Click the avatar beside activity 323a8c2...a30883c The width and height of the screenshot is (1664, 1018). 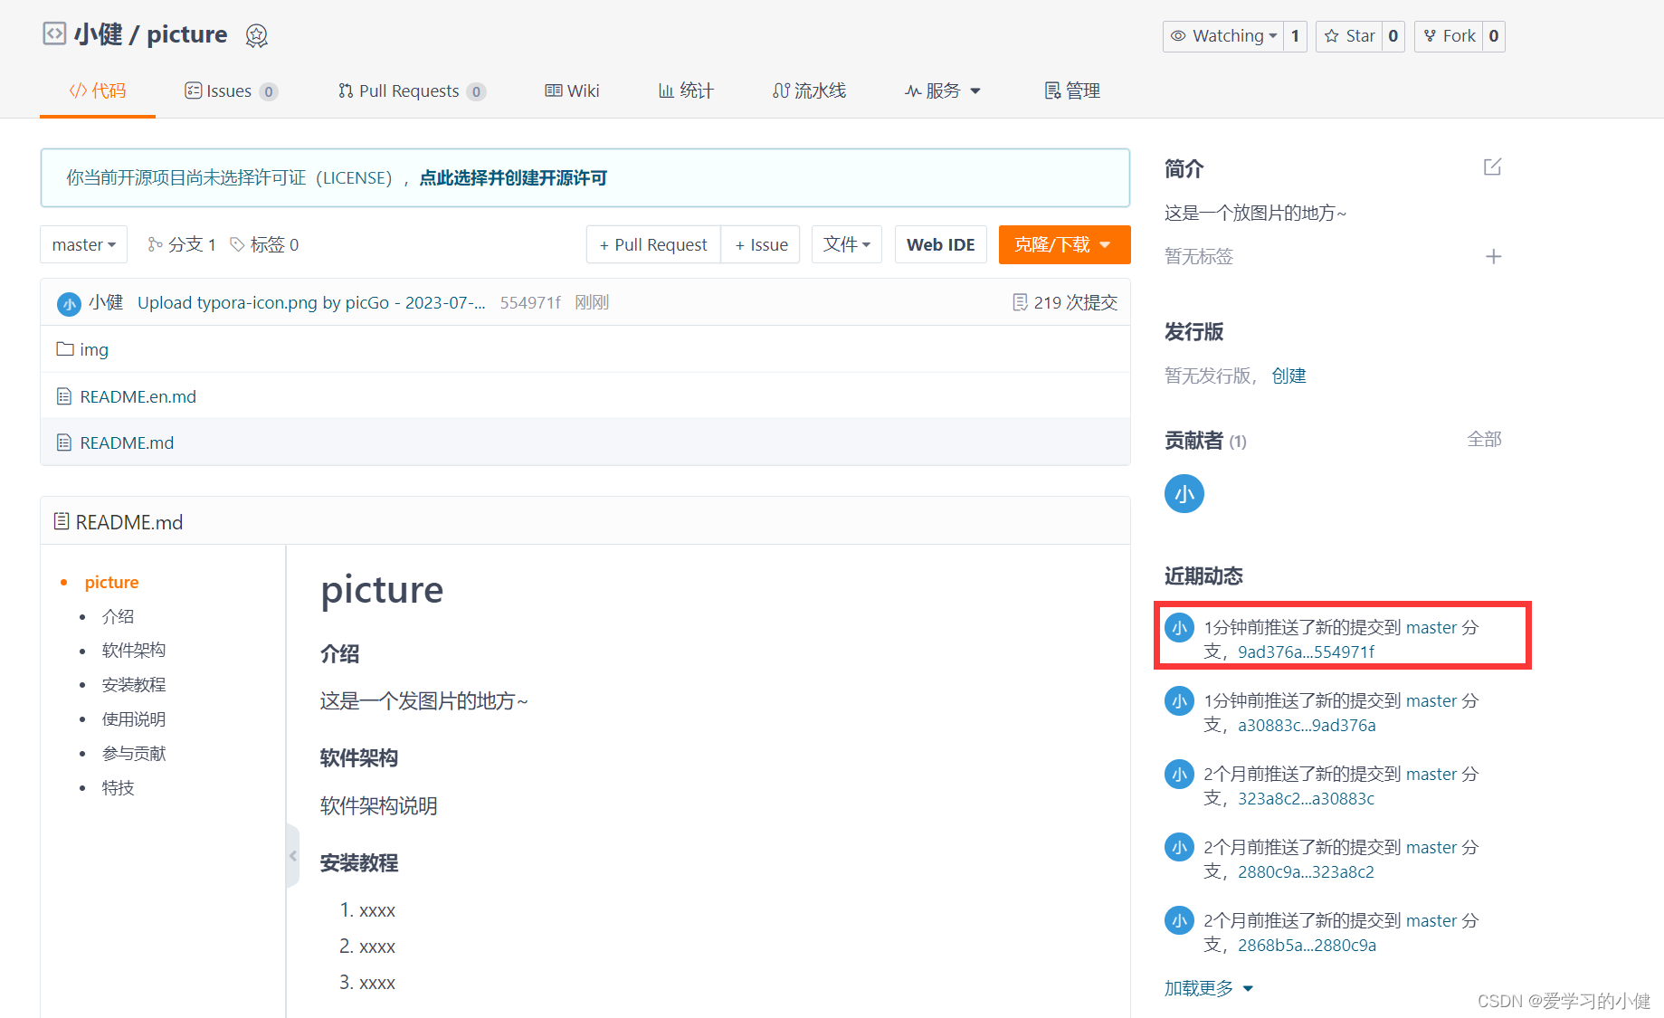[x=1179, y=775]
